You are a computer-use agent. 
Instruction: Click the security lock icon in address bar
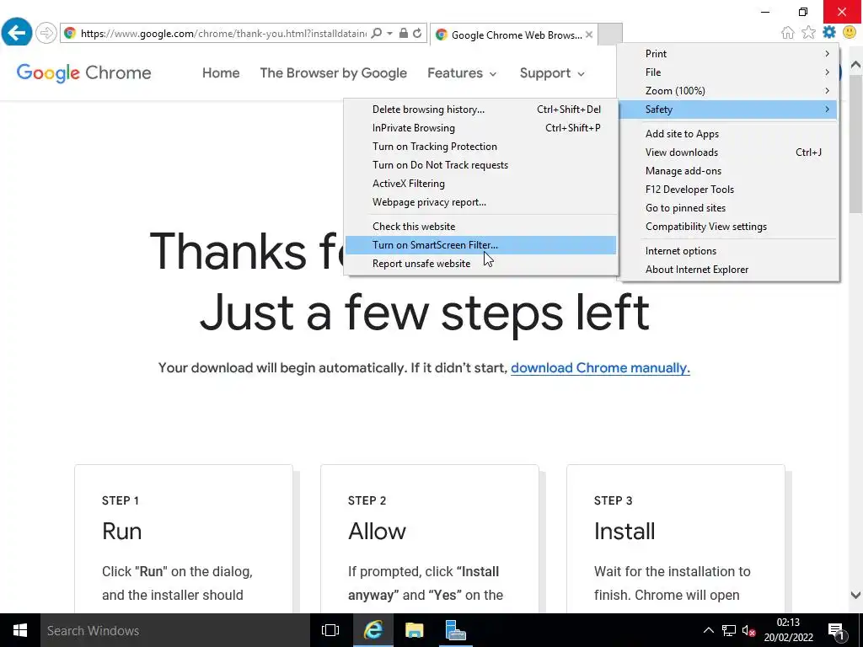[x=404, y=34]
